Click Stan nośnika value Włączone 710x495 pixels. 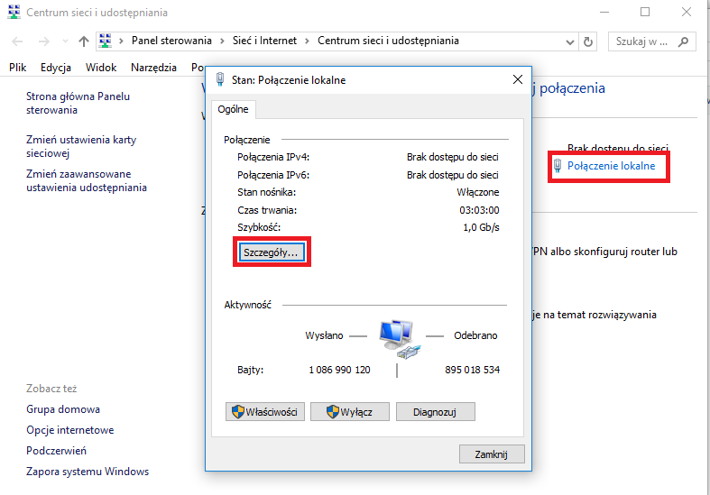[478, 192]
